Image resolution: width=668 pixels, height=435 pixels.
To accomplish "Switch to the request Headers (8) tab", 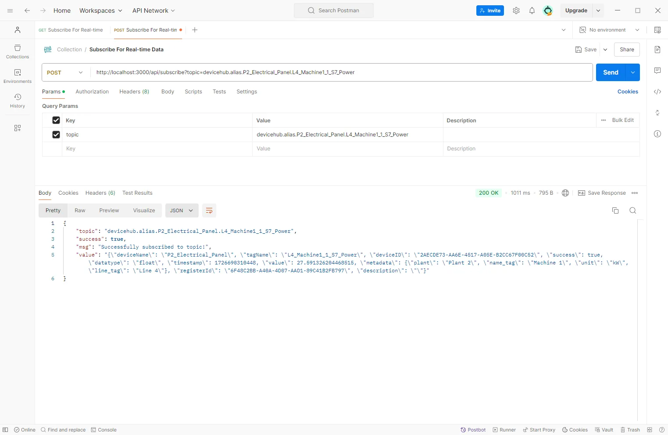I will [134, 92].
